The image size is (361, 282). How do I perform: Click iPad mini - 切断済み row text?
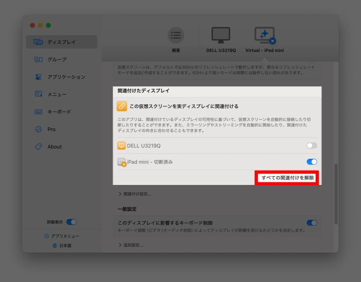[150, 162]
